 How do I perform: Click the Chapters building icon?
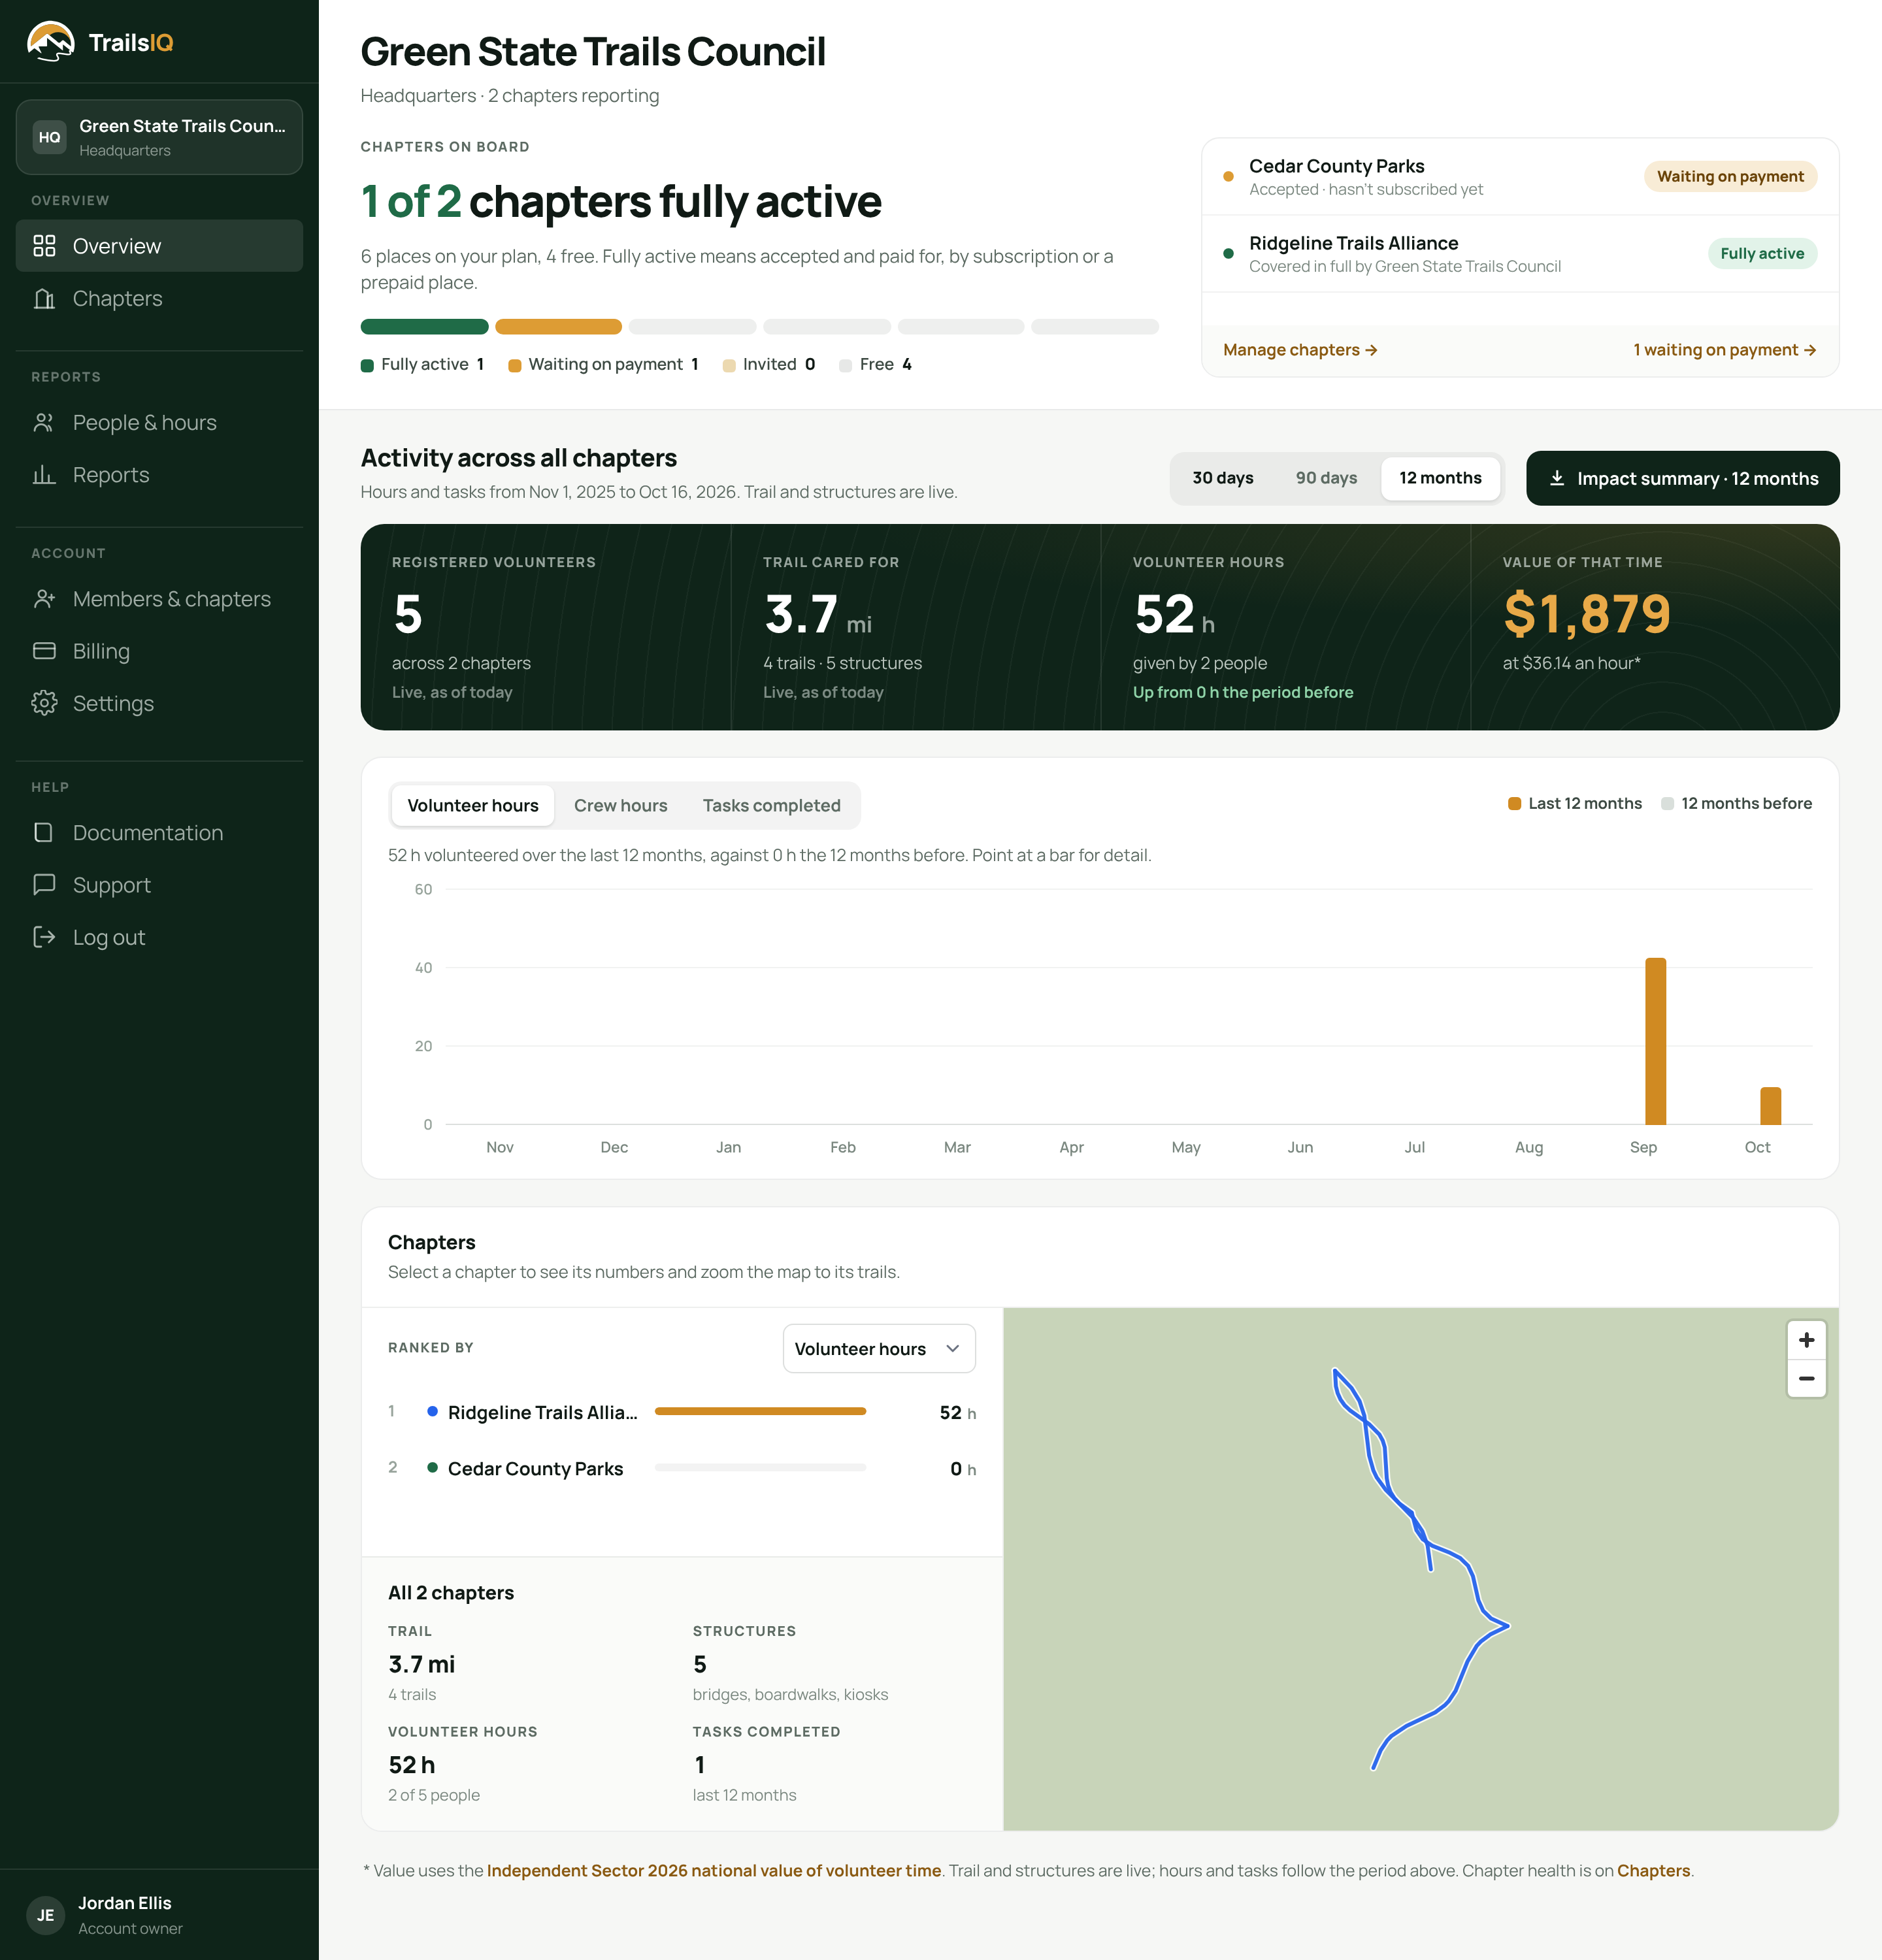(44, 298)
